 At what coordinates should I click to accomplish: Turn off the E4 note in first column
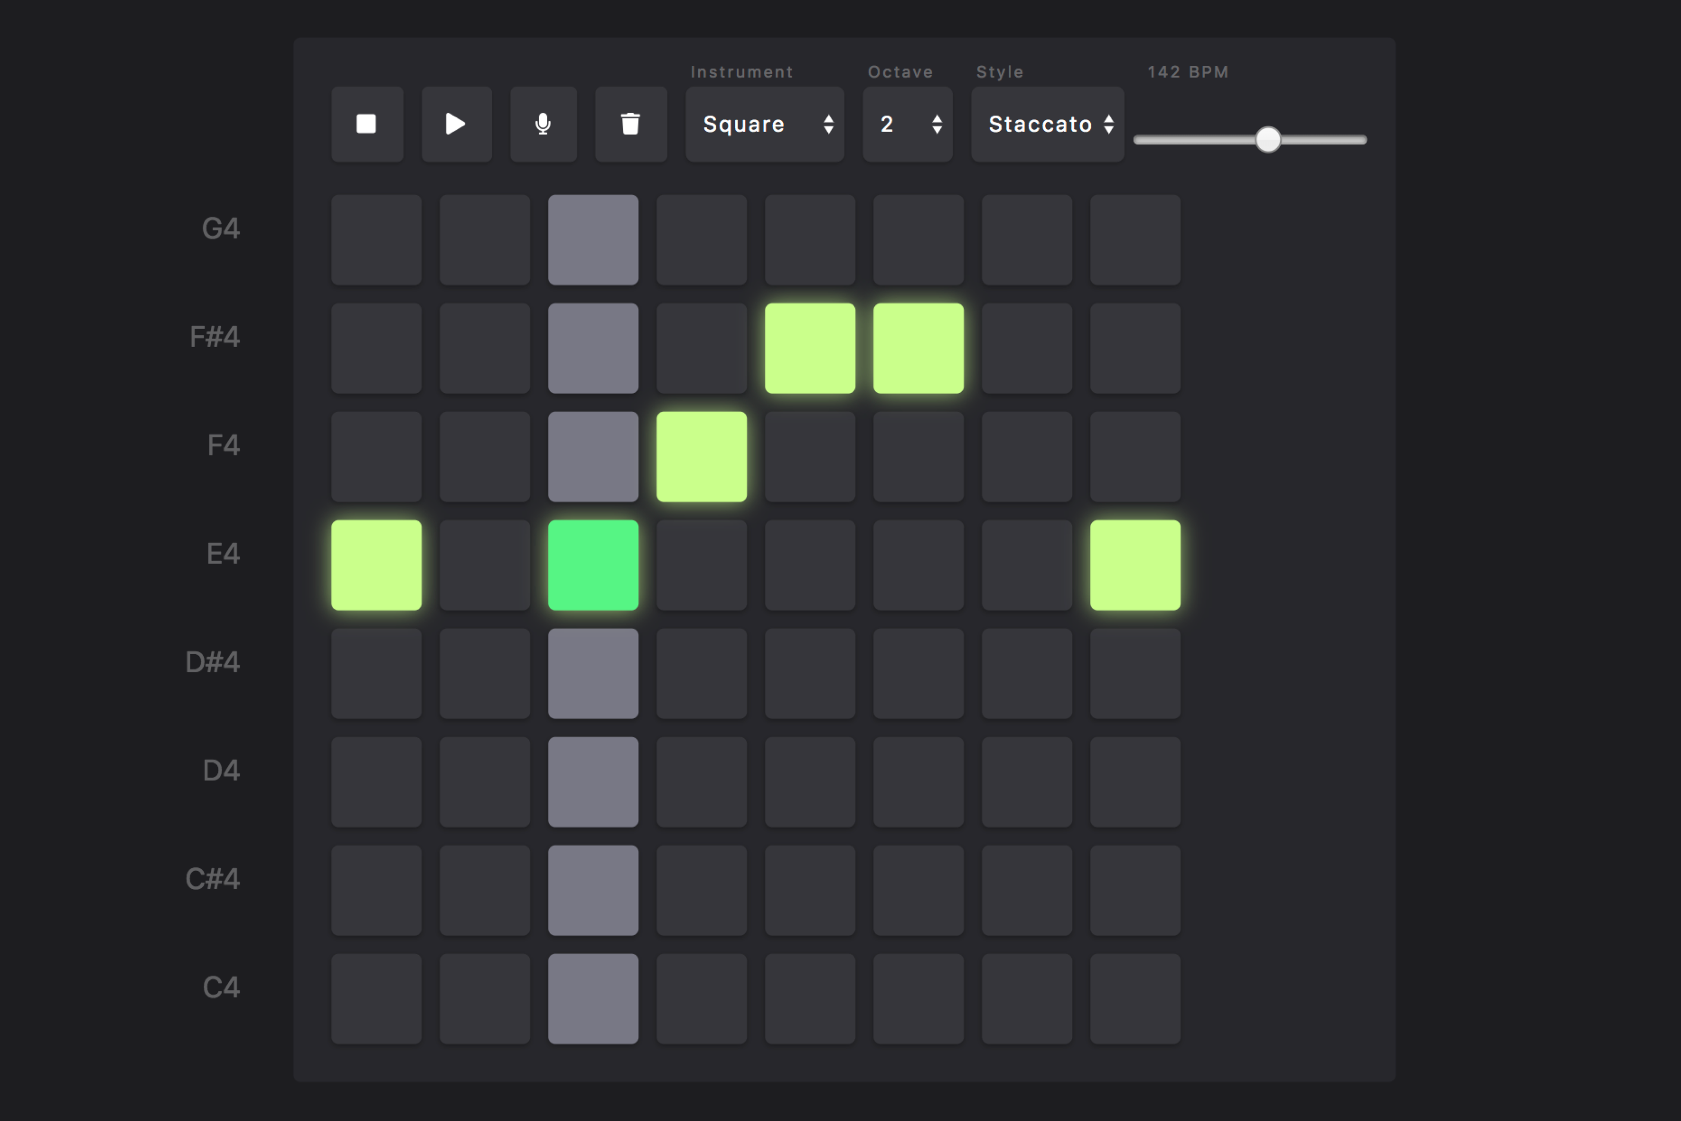pyautogui.click(x=376, y=565)
